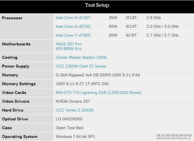Open the Intel Core i3-4130T link
This screenshot has height=141, width=194.
point(73,18)
